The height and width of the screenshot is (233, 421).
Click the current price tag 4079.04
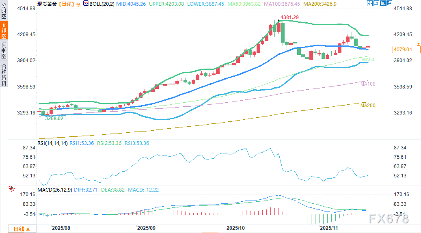pos(403,50)
